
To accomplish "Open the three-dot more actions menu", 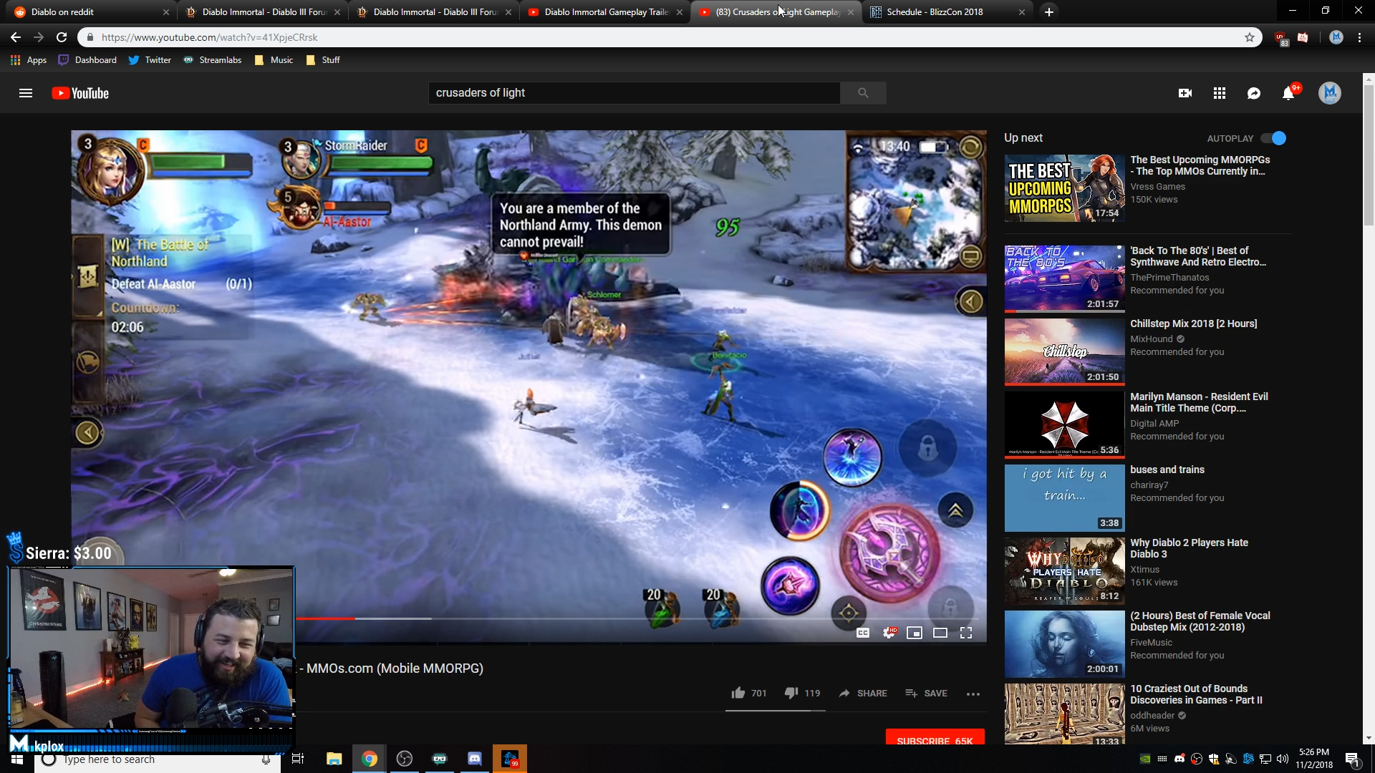I will click(973, 694).
